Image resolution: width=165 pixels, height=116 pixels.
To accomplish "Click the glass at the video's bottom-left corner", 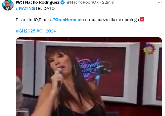I will (x=22, y=112).
